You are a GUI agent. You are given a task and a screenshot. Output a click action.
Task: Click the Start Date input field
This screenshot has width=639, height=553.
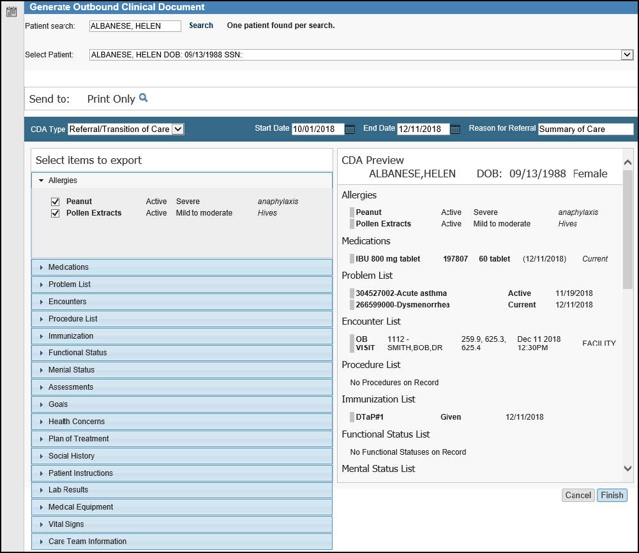pos(318,129)
